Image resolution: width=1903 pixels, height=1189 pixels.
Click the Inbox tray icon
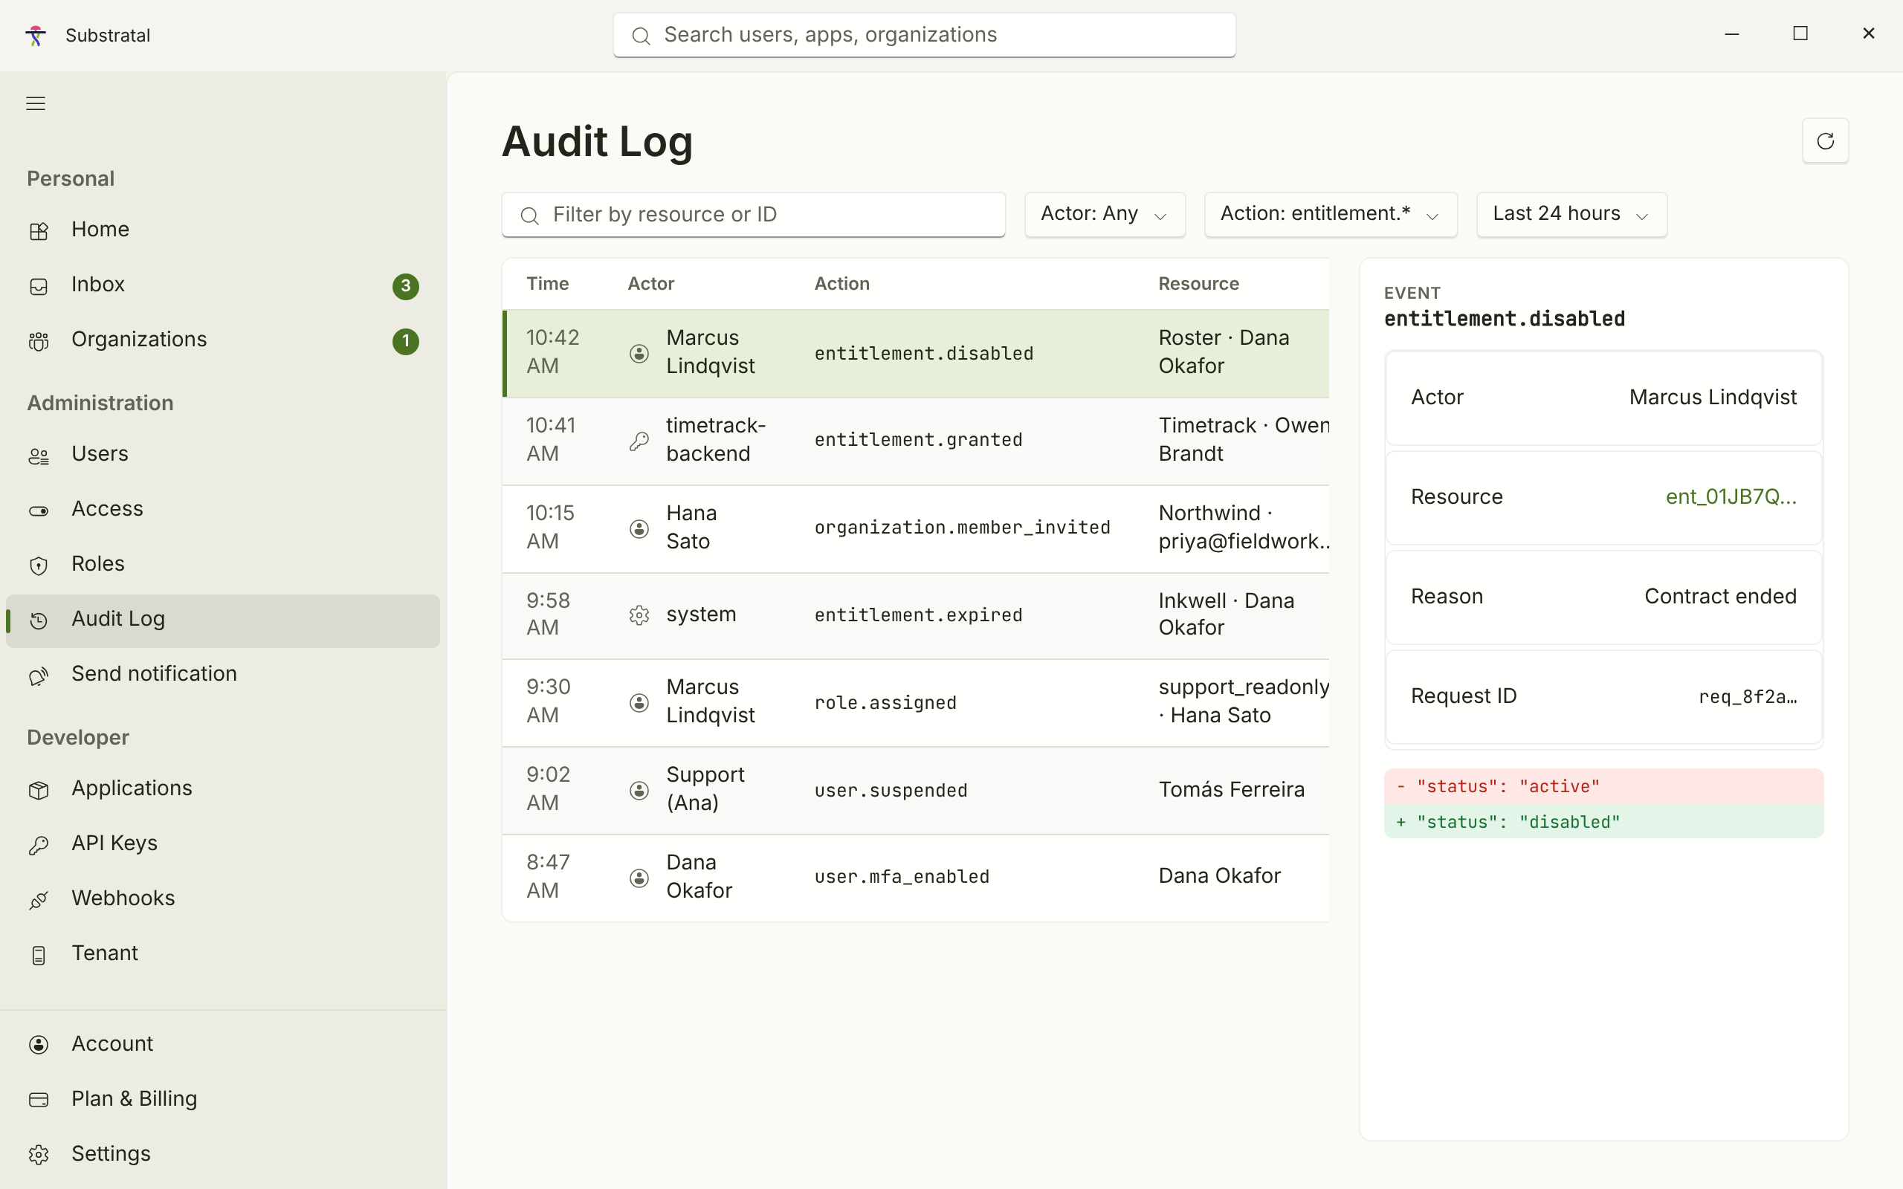click(x=39, y=286)
